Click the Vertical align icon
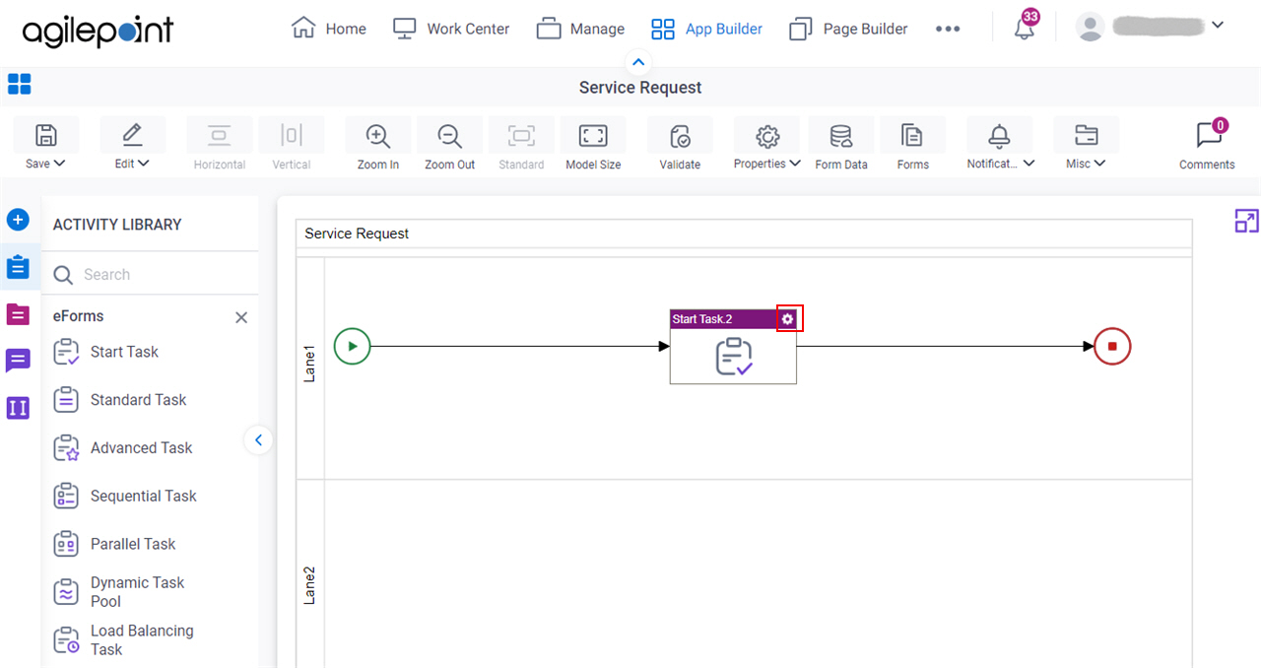 291,135
